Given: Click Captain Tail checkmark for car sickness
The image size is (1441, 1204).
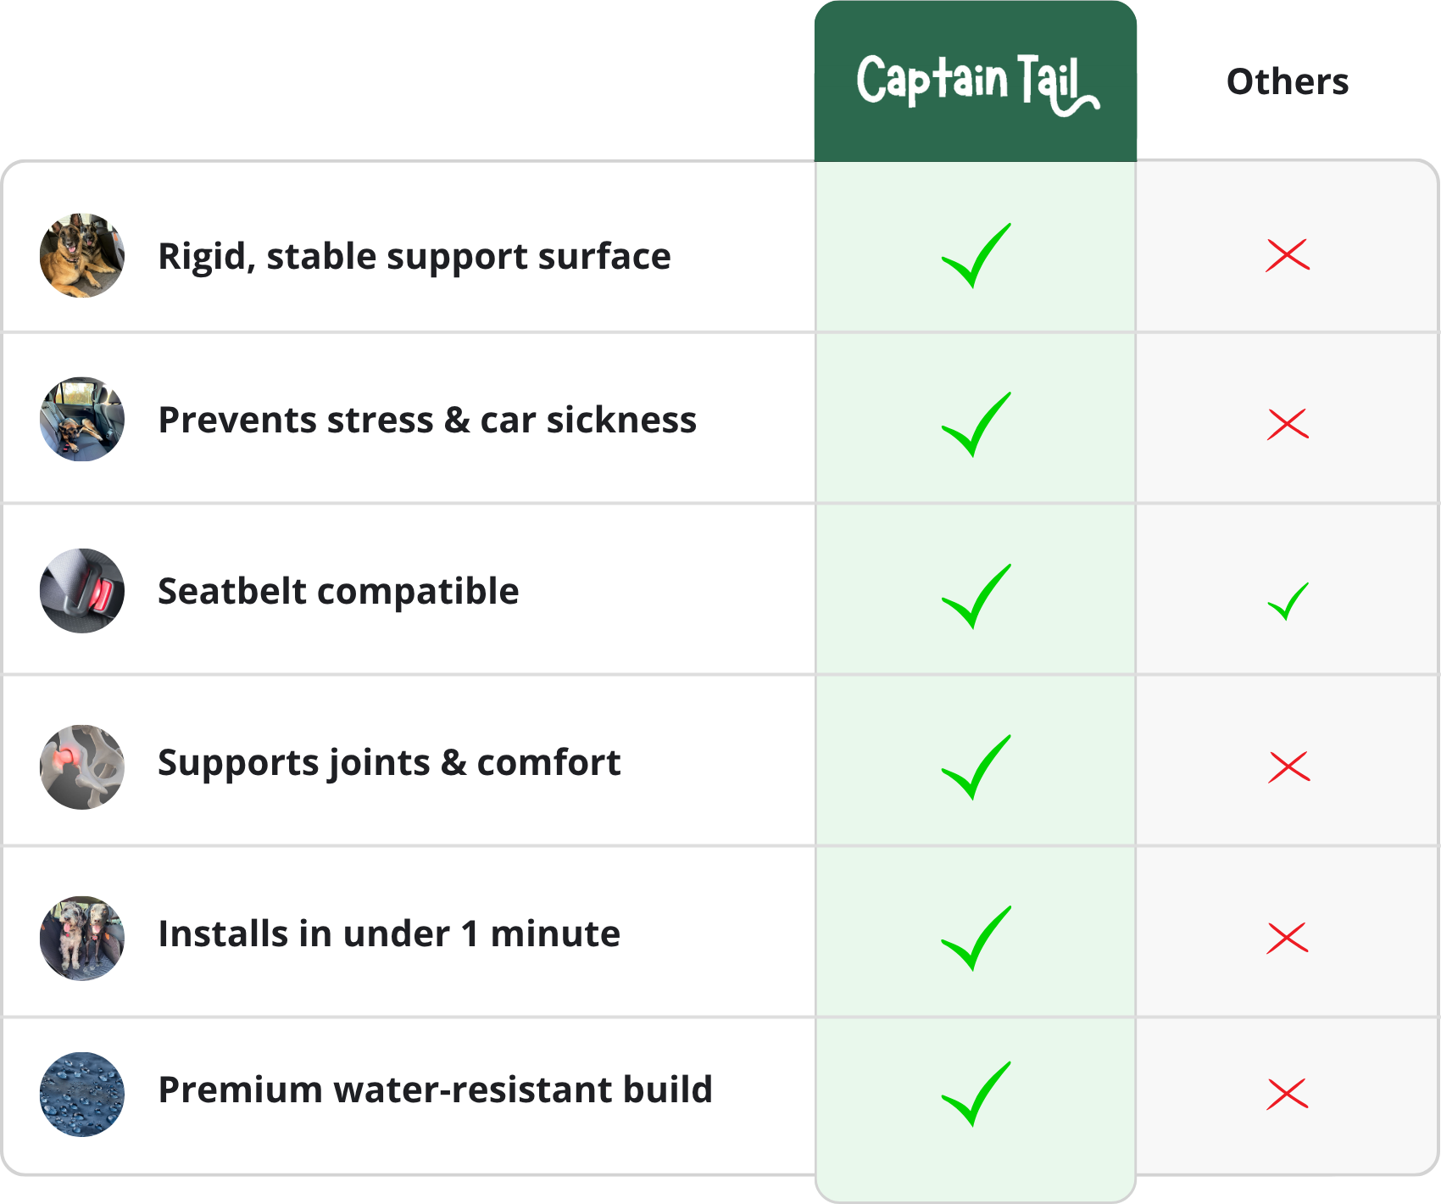Looking at the screenshot, I should point(976,425).
